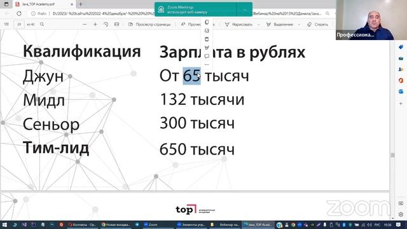Zoom in the PDF with plus
This screenshot has height=229, width=407.
tap(95, 24)
